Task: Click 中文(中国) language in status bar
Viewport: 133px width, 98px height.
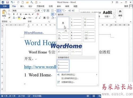Action: pos(37,96)
